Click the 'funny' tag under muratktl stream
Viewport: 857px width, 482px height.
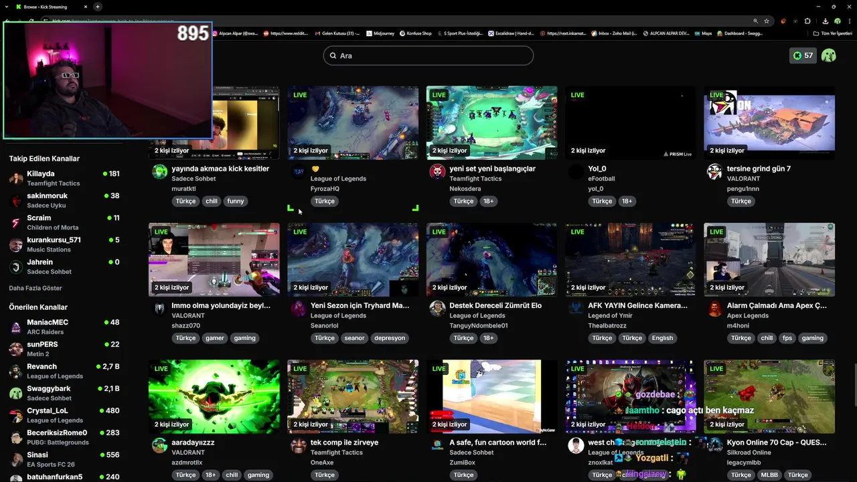click(236, 201)
